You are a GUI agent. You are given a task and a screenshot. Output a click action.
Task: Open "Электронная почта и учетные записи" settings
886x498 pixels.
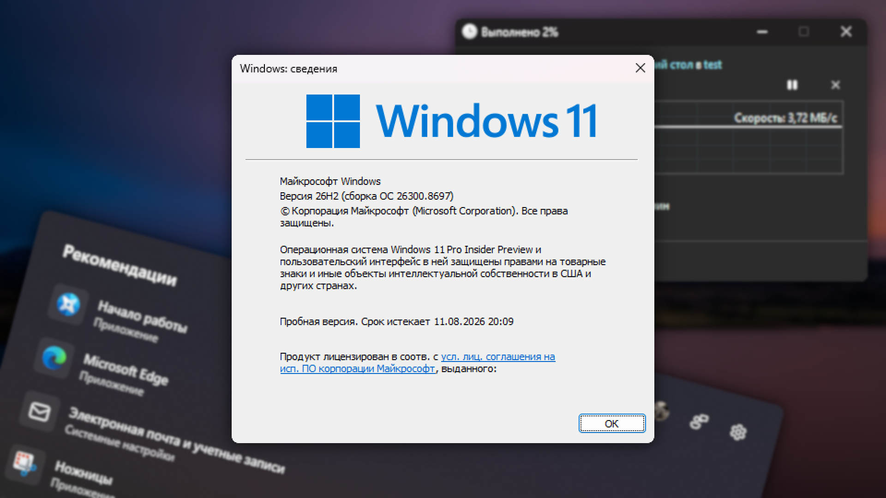[x=152, y=433]
